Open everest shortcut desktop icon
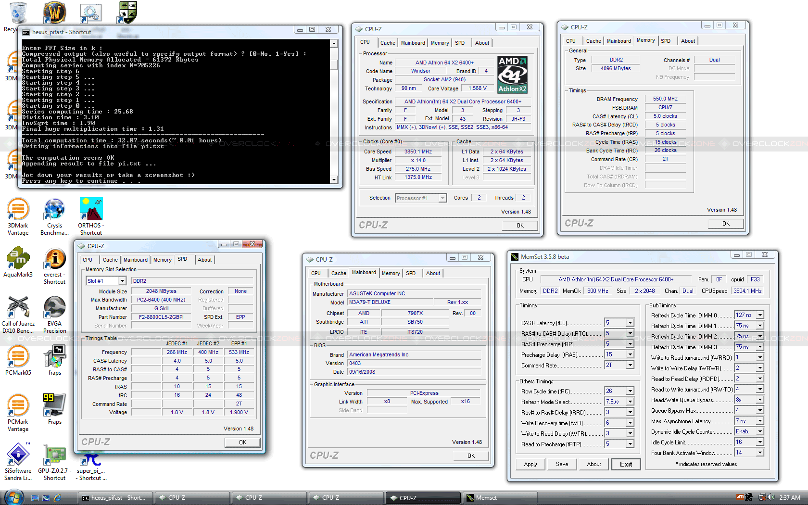Image resolution: width=808 pixels, height=505 pixels. click(54, 266)
